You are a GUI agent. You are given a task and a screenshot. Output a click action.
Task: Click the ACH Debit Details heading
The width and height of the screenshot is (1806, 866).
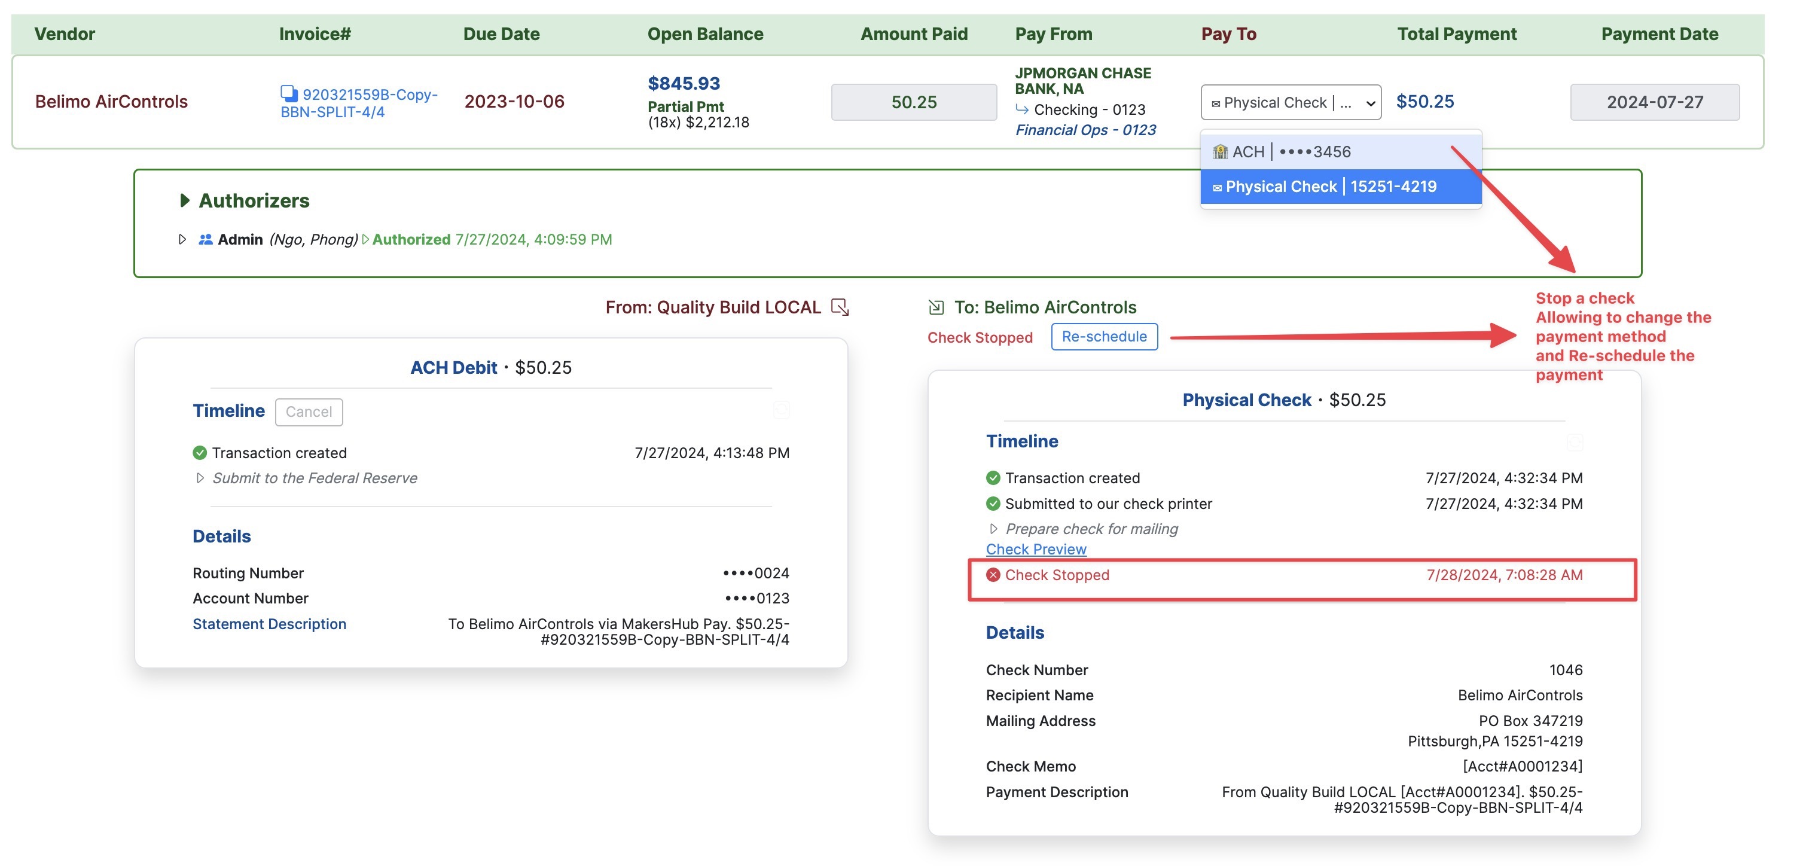(x=221, y=536)
